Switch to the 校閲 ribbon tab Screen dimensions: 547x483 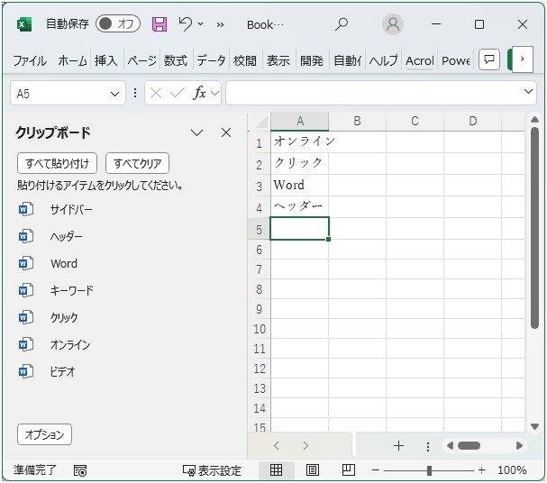pyautogui.click(x=244, y=60)
